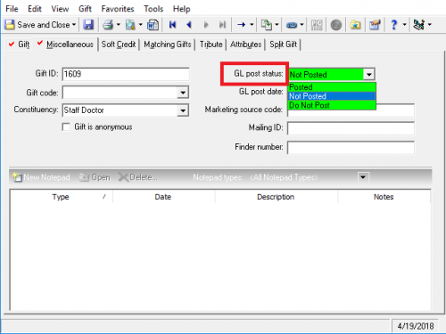Choose Do Not Post option
This screenshot has height=334, width=446.
coord(332,105)
